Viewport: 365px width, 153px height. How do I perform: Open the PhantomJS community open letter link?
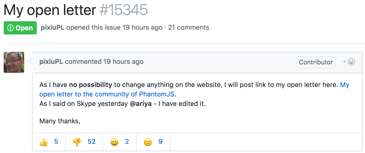(194, 89)
